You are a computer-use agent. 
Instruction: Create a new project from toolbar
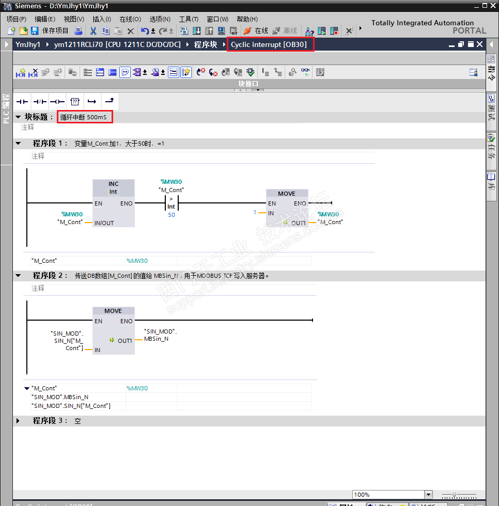[x=11, y=31]
